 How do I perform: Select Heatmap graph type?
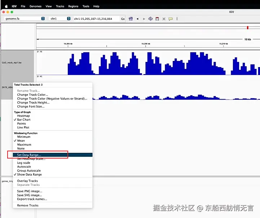53,116
